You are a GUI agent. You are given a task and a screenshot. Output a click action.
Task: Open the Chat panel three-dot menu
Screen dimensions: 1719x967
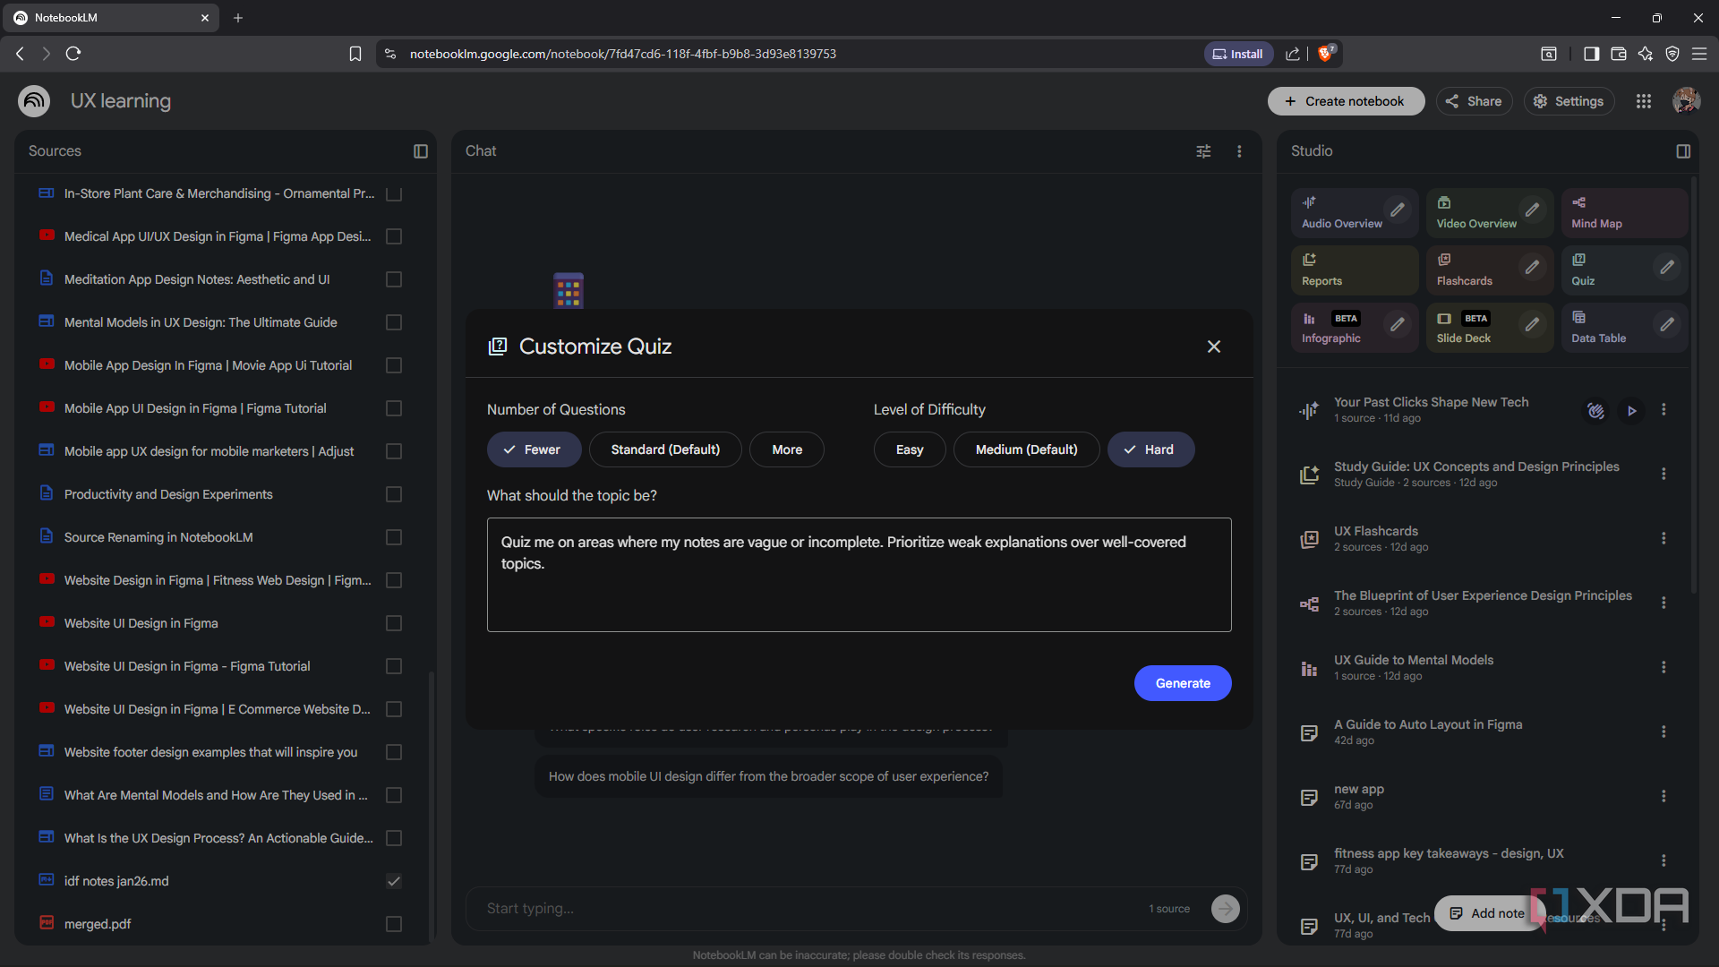tap(1239, 151)
